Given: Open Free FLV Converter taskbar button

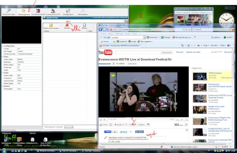Looking at the screenshot, I should click(69, 151).
